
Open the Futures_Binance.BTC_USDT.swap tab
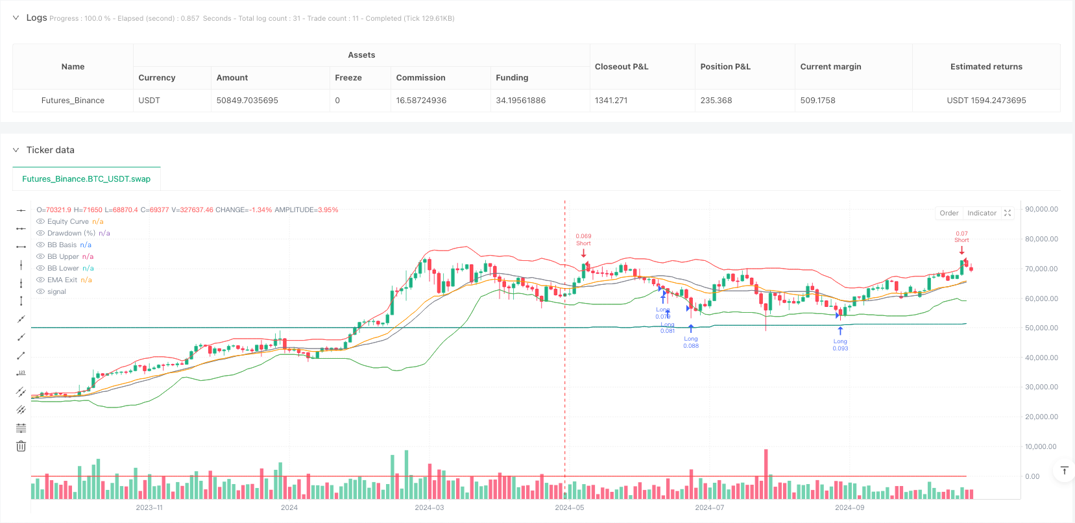(x=86, y=179)
